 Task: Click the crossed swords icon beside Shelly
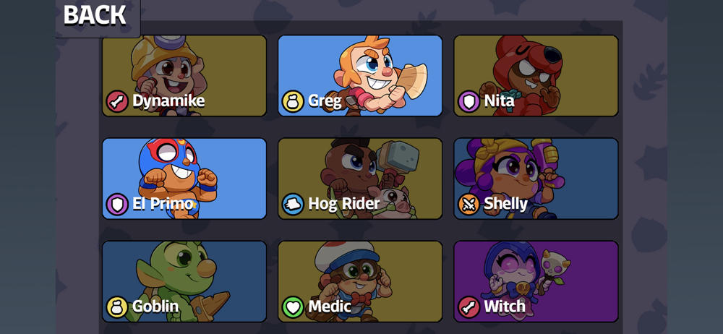[x=469, y=205]
